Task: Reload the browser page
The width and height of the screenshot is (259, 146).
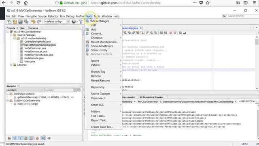Action: click(19, 3)
